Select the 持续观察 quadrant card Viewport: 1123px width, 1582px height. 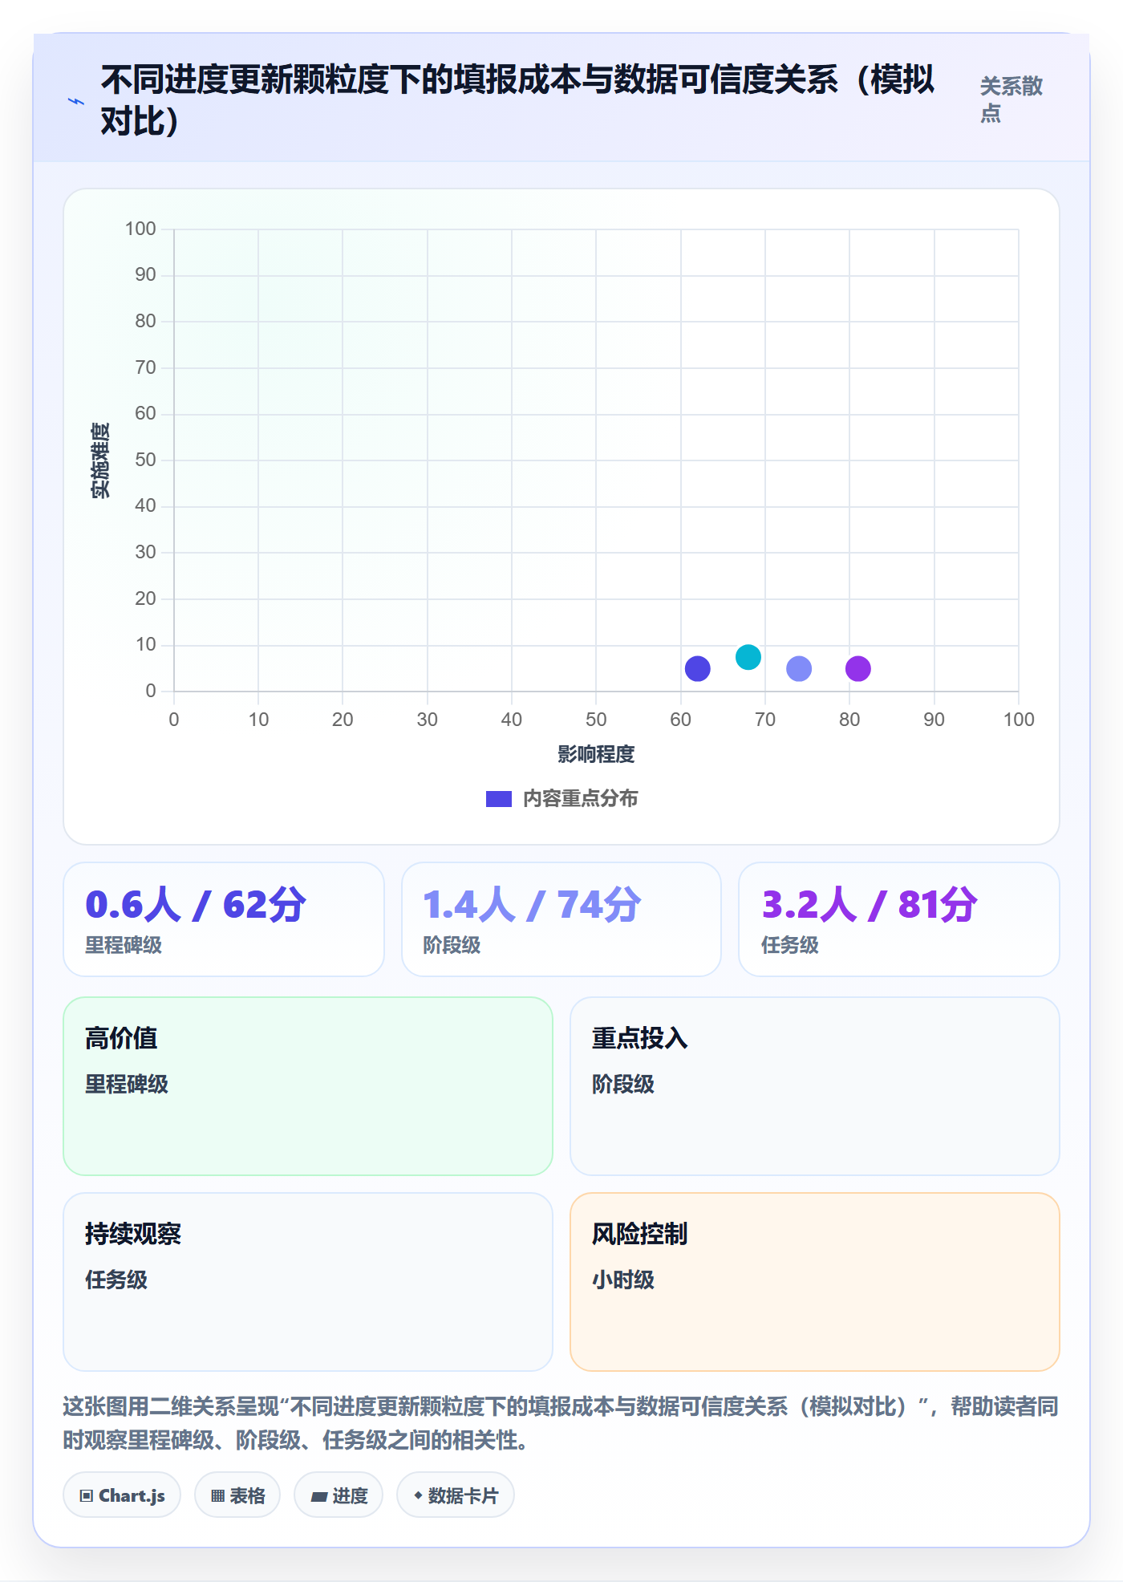pyautogui.click(x=308, y=1282)
